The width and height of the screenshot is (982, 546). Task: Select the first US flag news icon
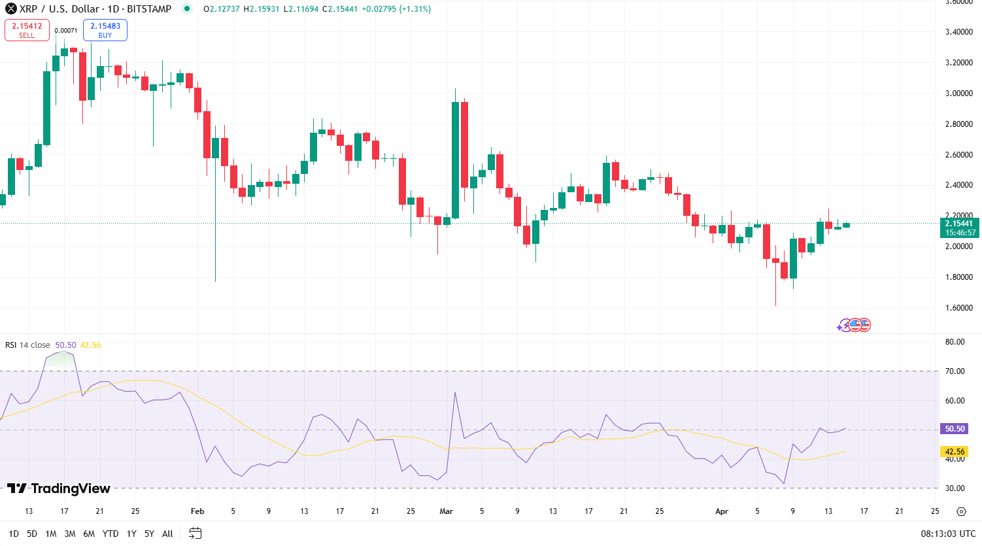point(855,324)
